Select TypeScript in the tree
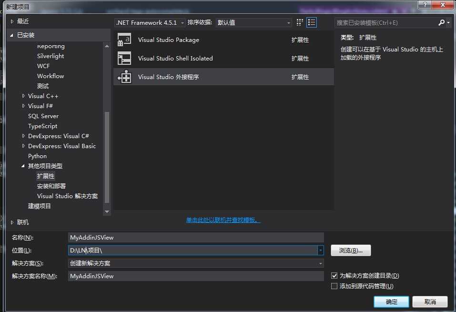 [x=42, y=126]
